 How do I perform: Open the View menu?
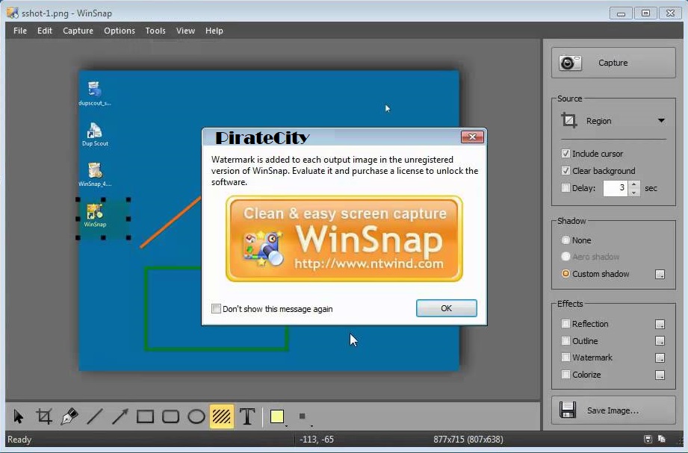pos(185,31)
